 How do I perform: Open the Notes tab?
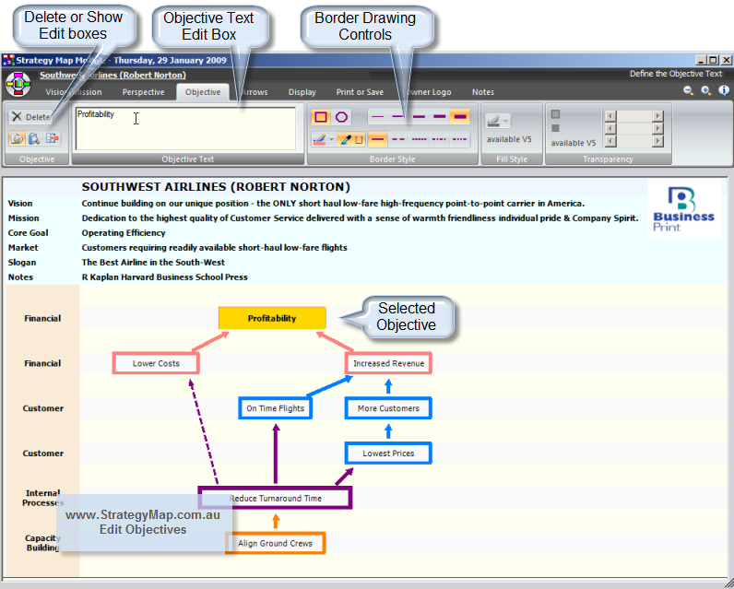point(483,92)
